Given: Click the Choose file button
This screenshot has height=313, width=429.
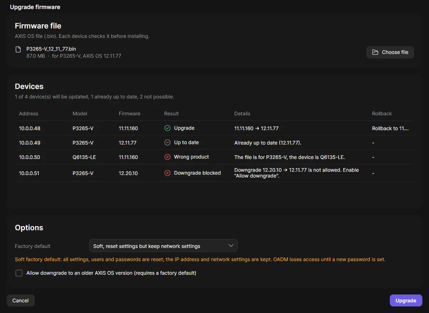Looking at the screenshot, I should 390,52.
